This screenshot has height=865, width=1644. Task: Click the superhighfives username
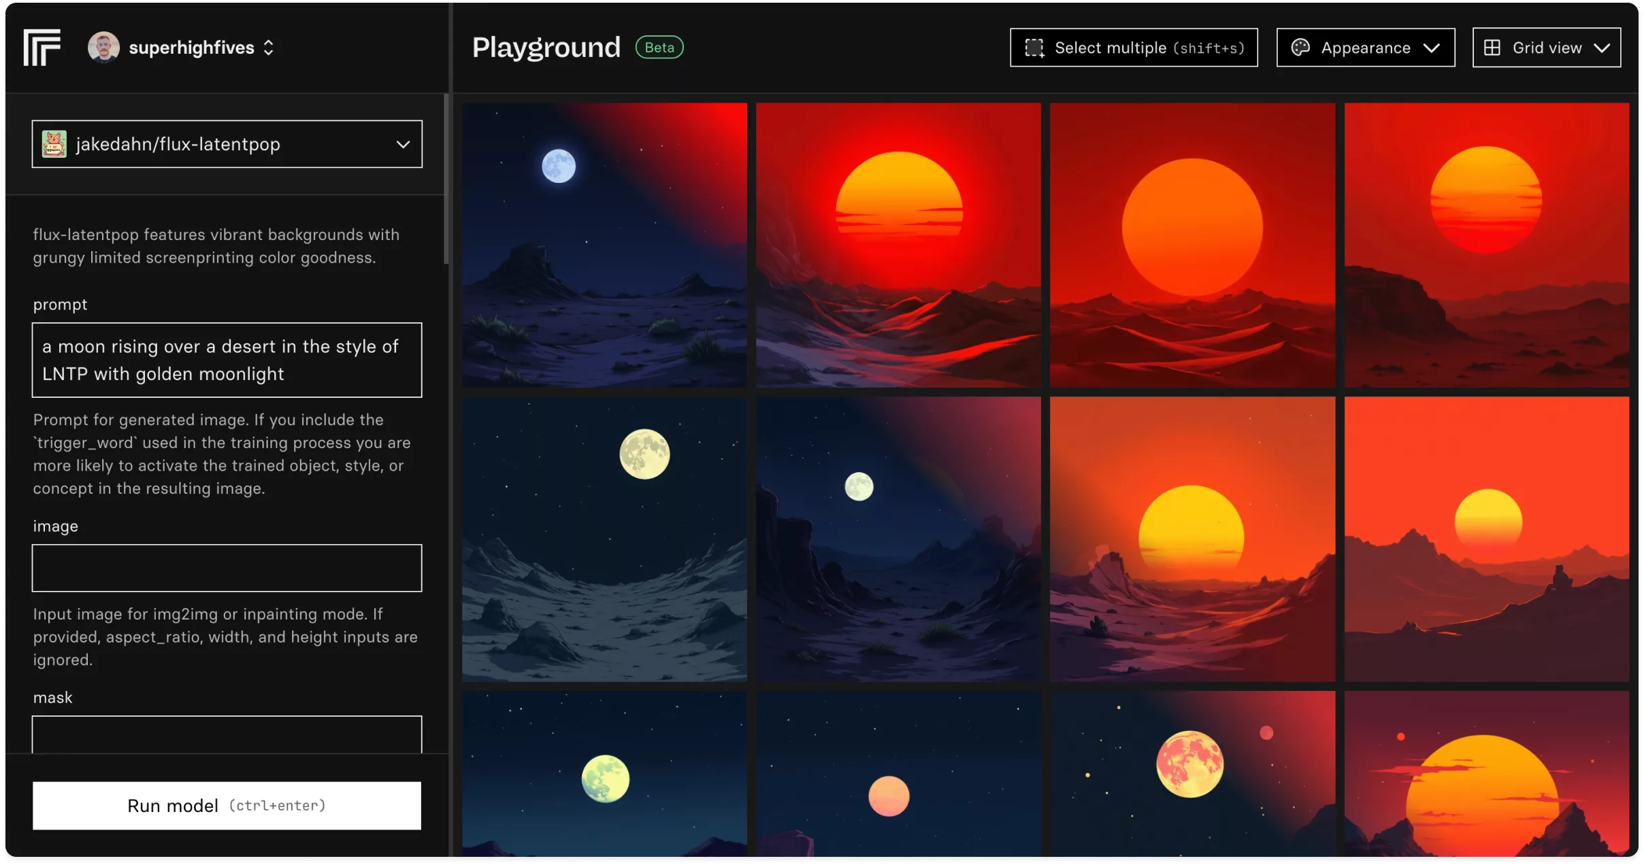[191, 48]
